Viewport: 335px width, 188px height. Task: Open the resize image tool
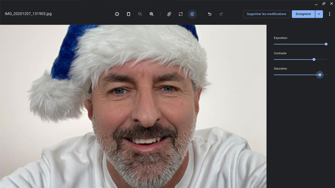click(x=181, y=14)
